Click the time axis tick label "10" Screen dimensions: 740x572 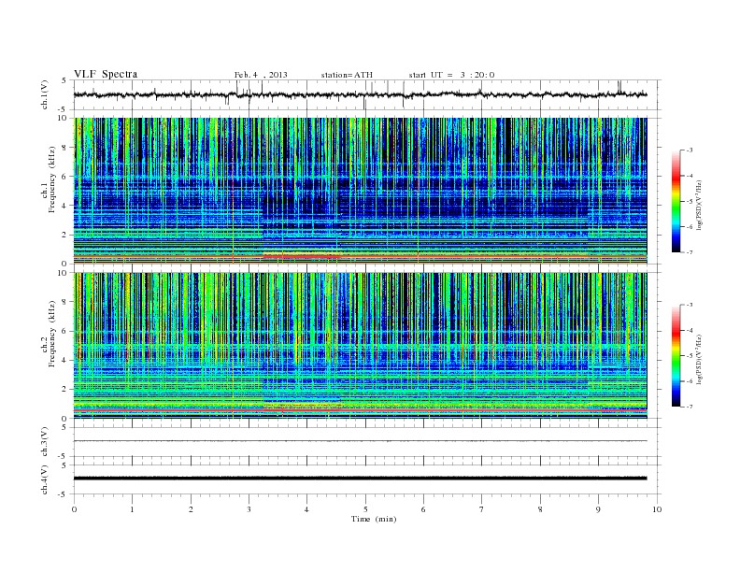pyautogui.click(x=657, y=509)
